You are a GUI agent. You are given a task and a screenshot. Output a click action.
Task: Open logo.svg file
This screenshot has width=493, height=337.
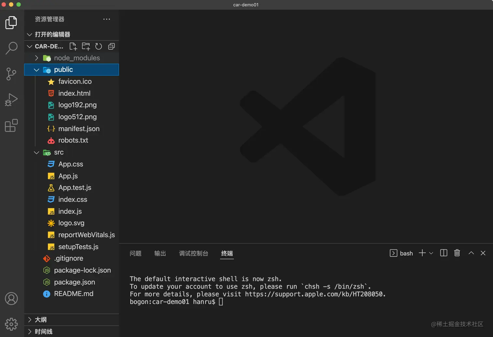(x=72, y=223)
